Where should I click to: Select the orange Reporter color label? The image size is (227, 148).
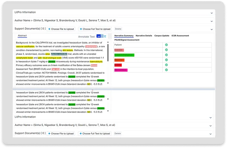pyautogui.click(x=119, y=60)
